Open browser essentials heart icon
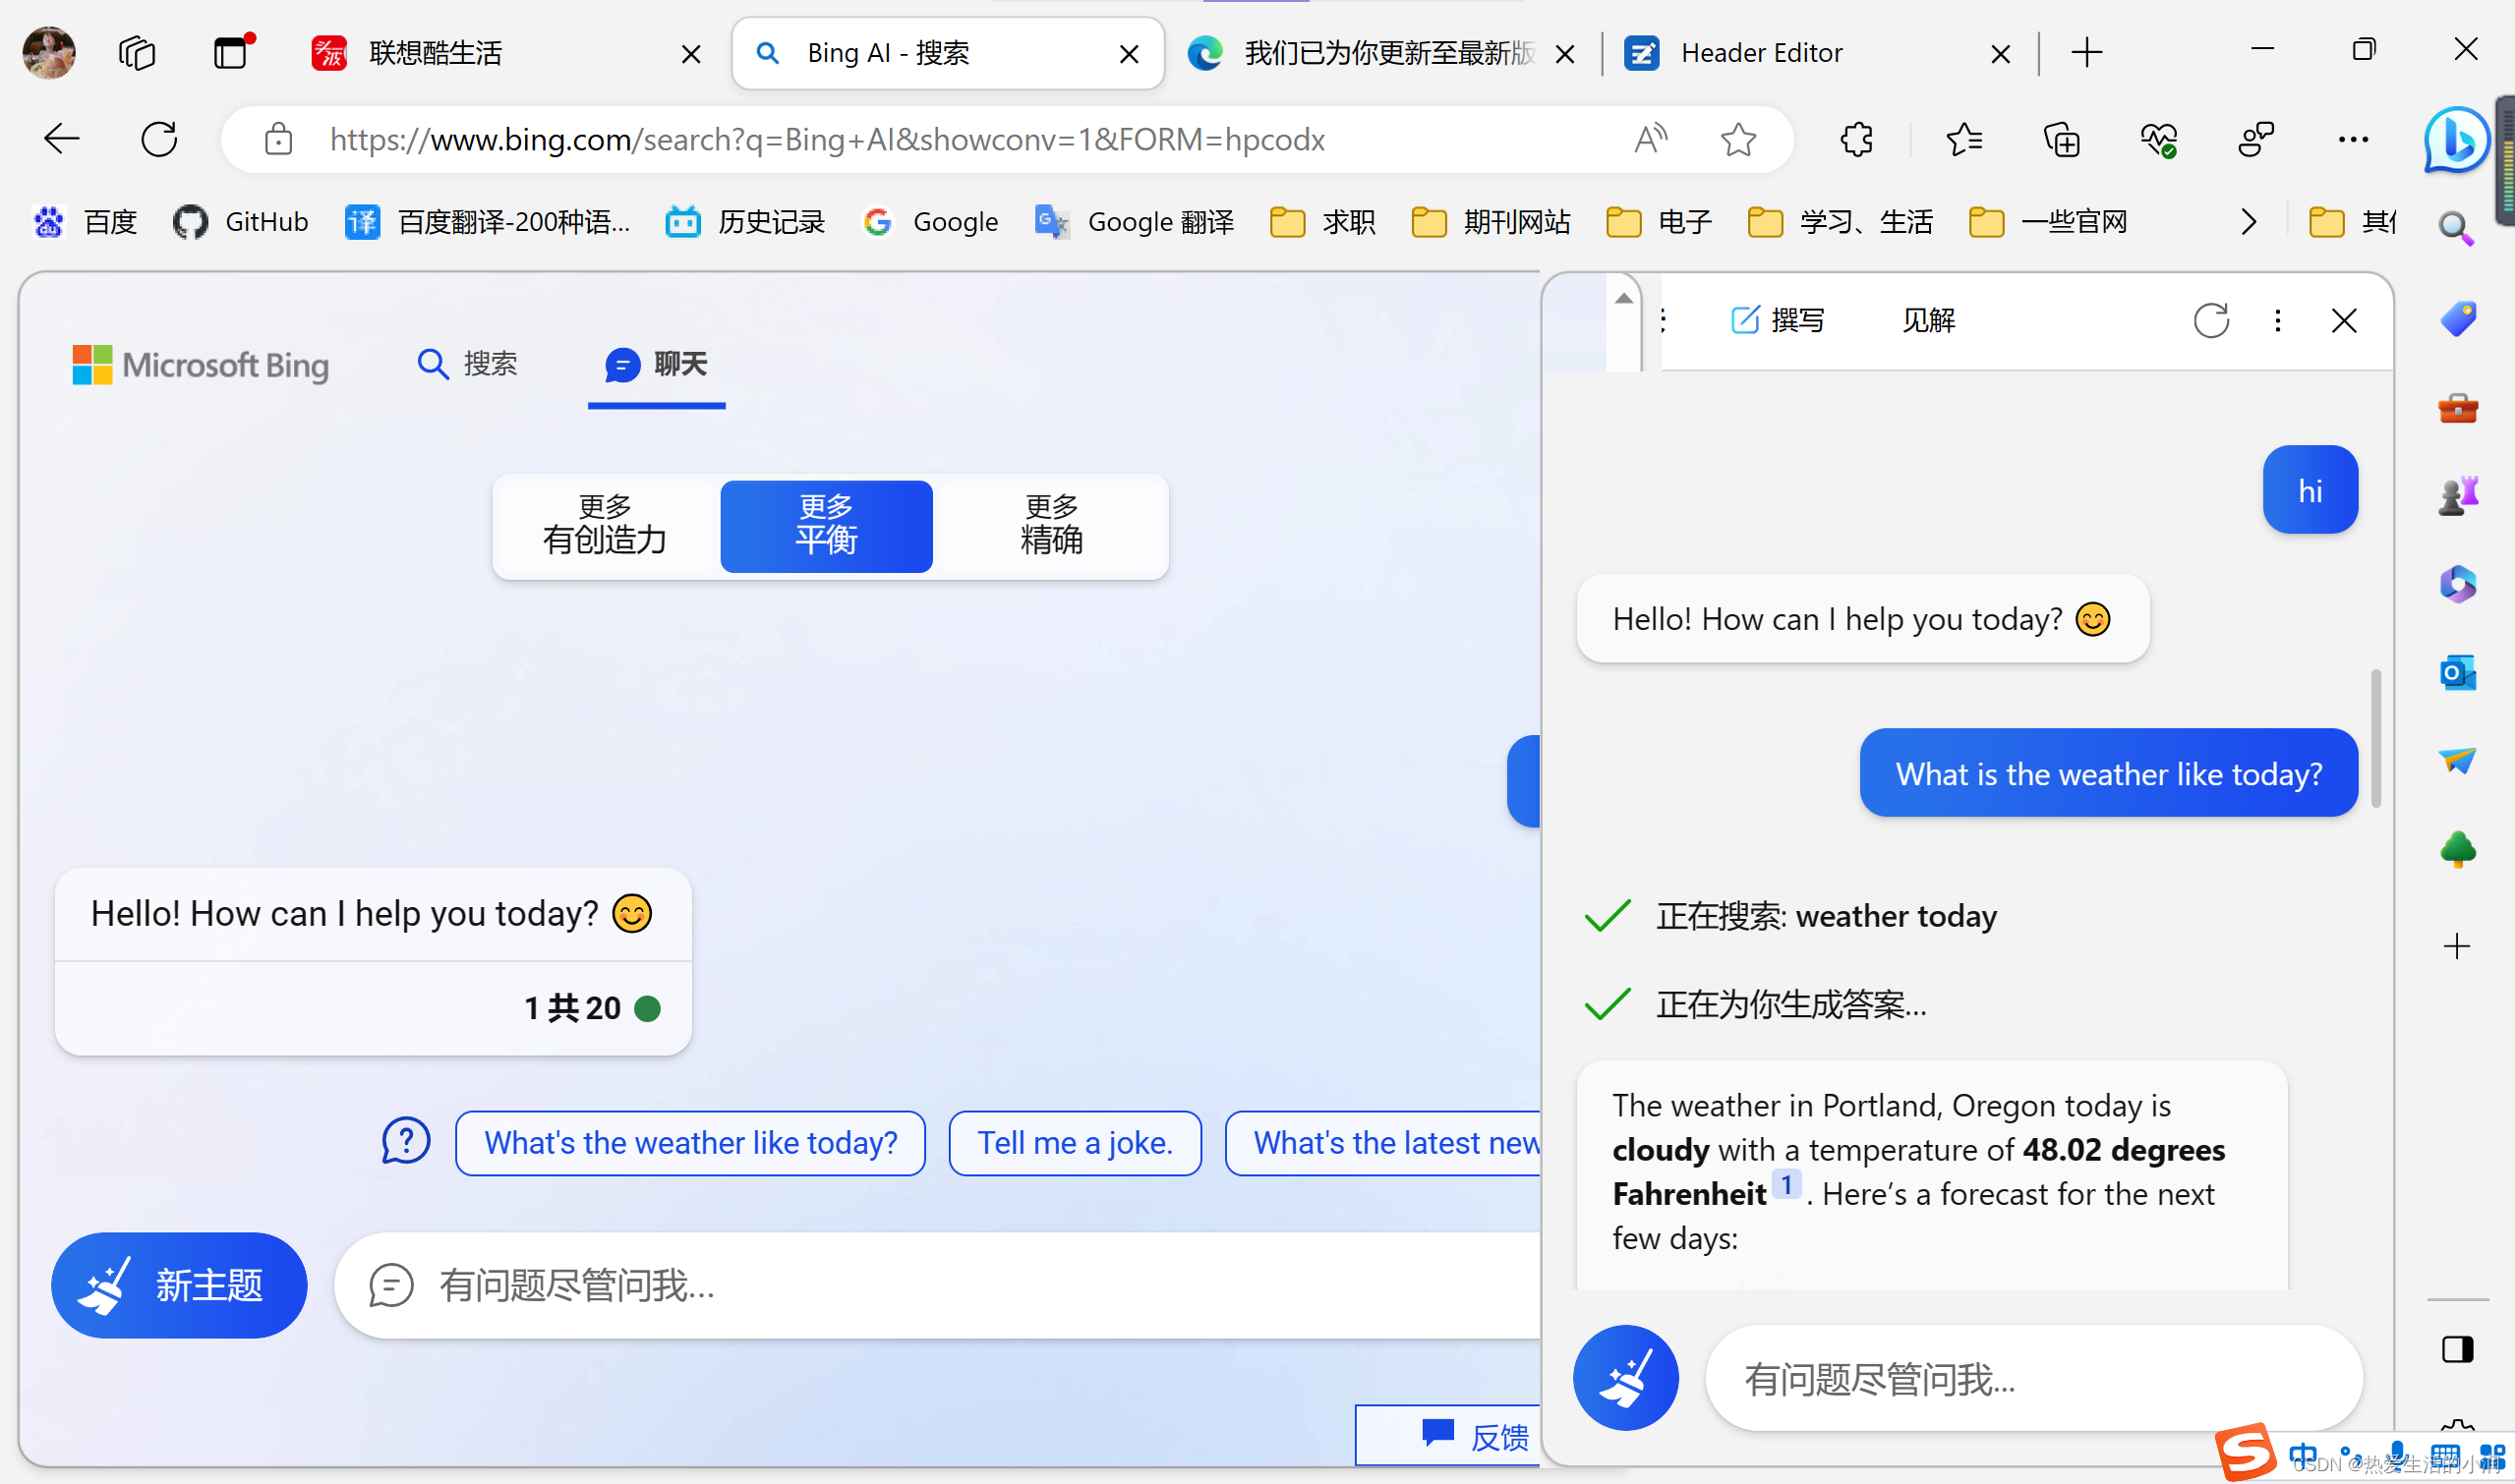 click(x=2159, y=139)
